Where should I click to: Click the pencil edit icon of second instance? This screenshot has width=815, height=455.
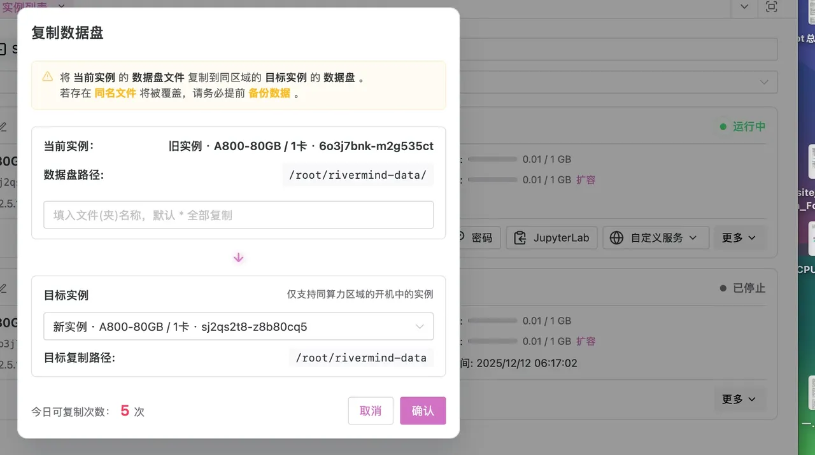(x=3, y=288)
